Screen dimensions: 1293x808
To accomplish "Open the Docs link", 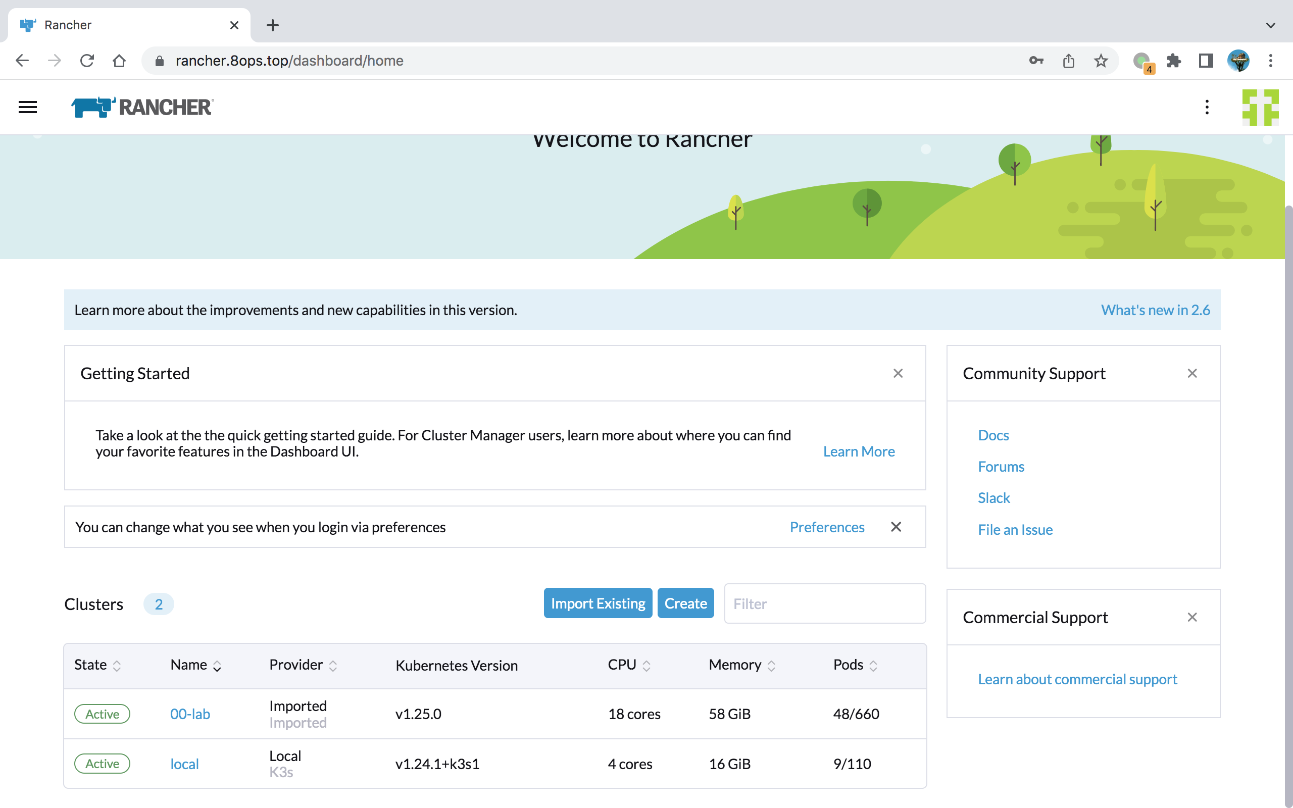I will [993, 435].
